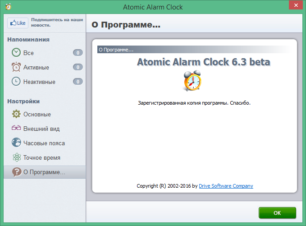
Task: Click the 'Настройки' section header
Action: (23, 101)
